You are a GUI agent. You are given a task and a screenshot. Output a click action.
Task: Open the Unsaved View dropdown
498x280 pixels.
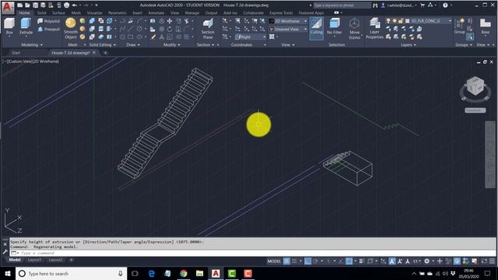[289, 29]
